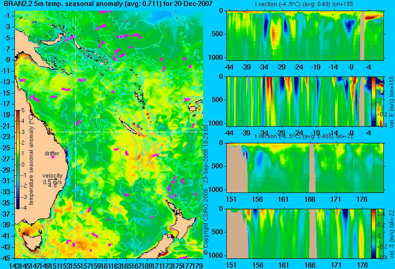Image resolution: width=395 pixels, height=269 pixels.
Task: Open the temperature section plot at lon=155
Action: click(305, 35)
